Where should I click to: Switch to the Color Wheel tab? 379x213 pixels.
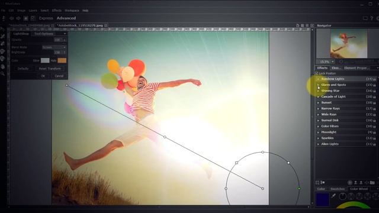click(x=359, y=189)
